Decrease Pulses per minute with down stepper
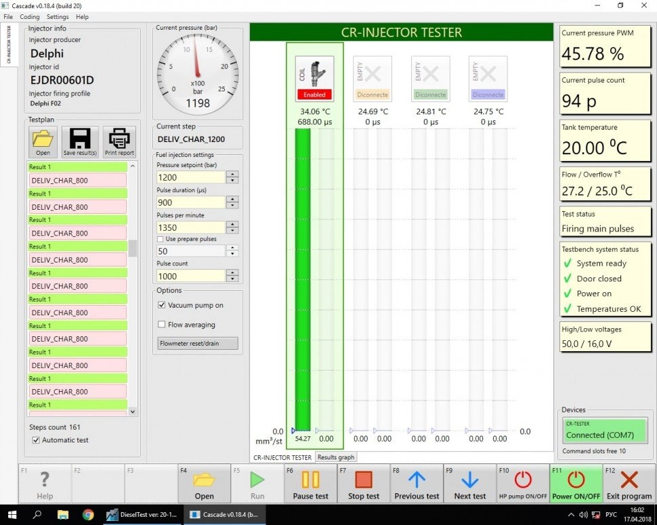657x525 pixels. 232,231
